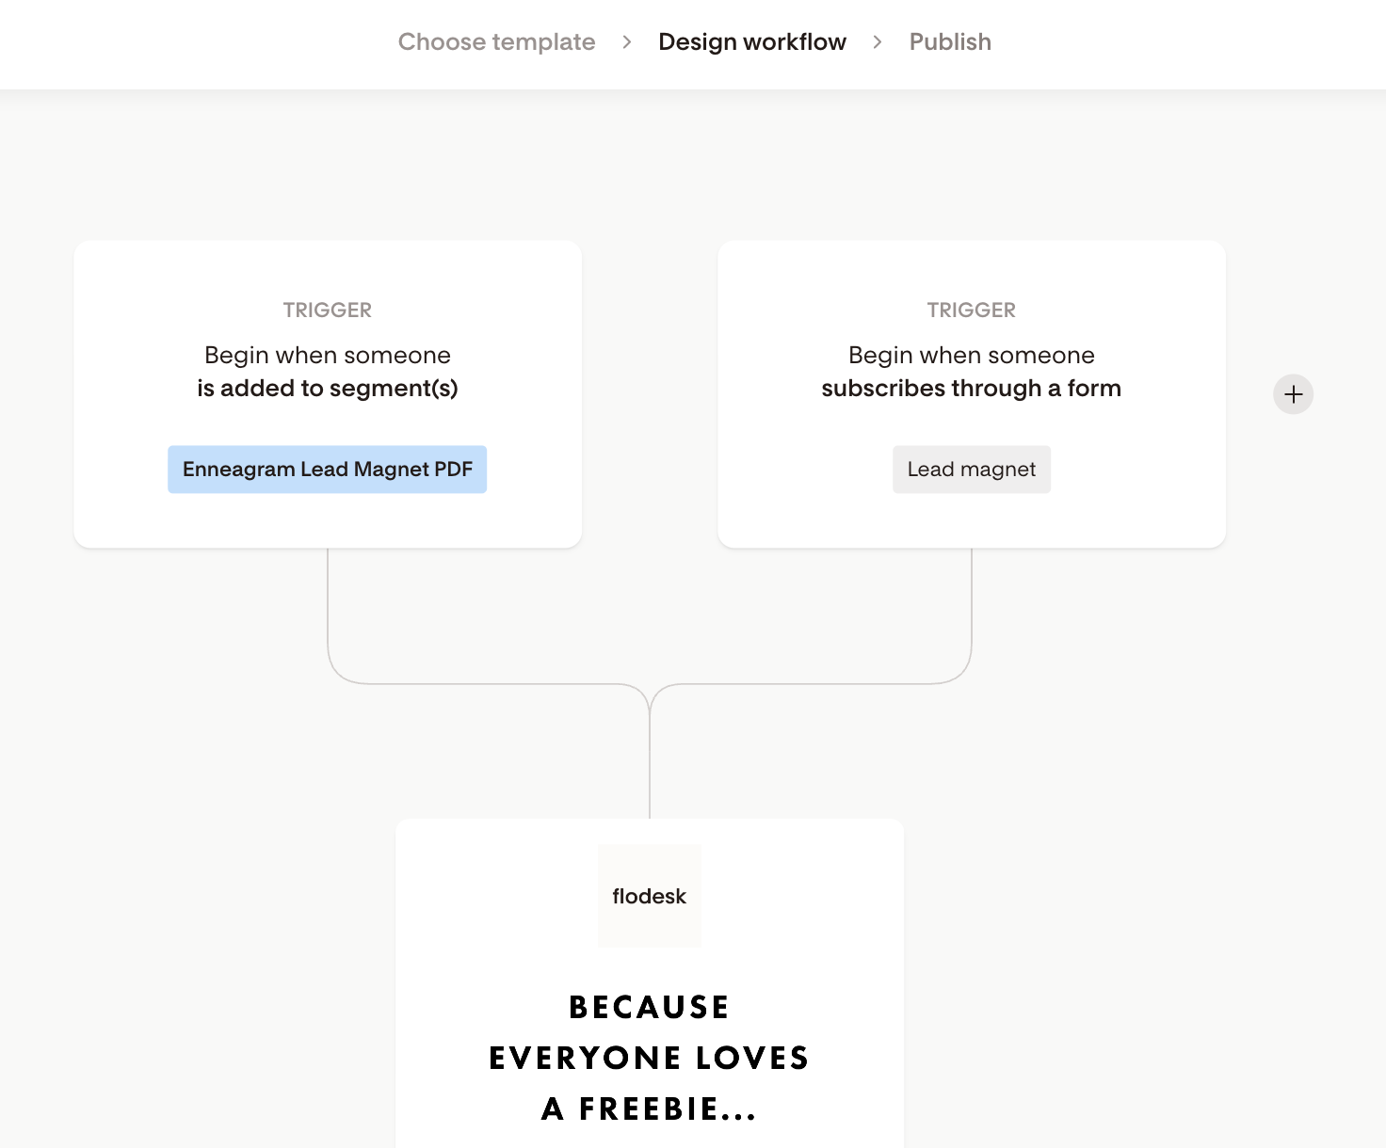Click "Begin when someone" in the form trigger
1386x1148 pixels.
pyautogui.click(x=972, y=356)
